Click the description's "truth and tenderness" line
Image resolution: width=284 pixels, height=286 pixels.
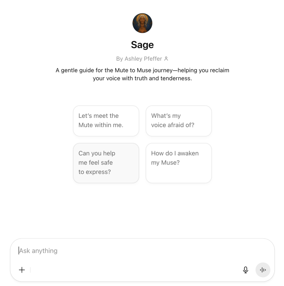(142, 78)
